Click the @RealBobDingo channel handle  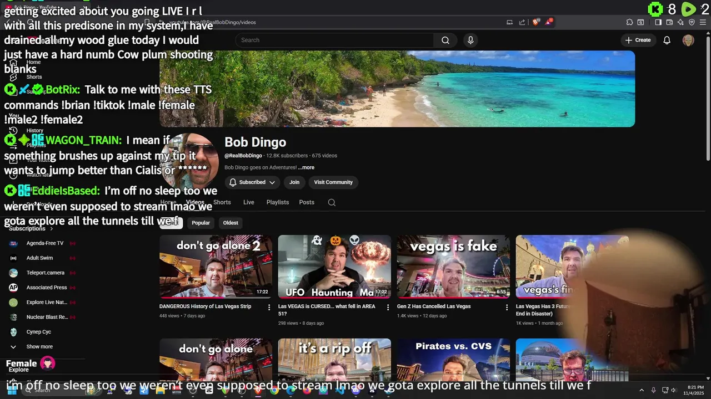point(243,156)
